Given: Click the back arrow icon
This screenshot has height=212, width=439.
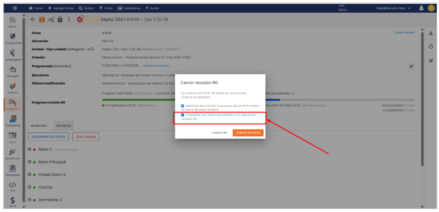Looking at the screenshot, I should [x=33, y=20].
